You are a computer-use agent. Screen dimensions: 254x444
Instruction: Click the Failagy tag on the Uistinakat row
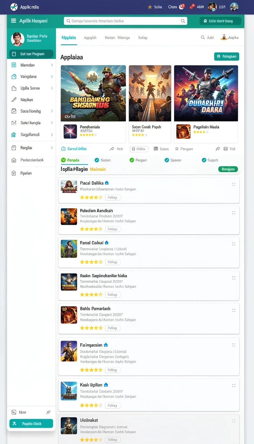[112, 440]
